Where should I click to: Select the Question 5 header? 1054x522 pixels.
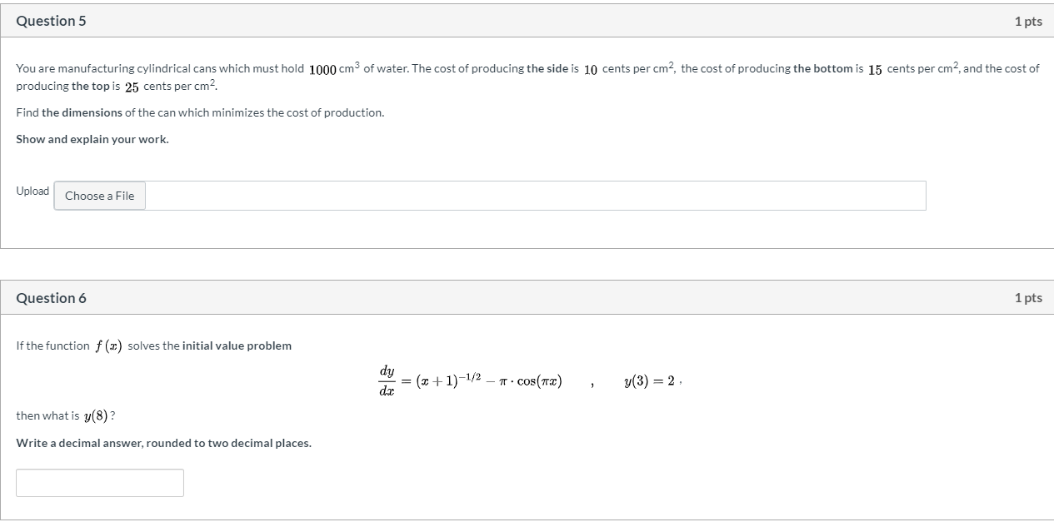[51, 20]
